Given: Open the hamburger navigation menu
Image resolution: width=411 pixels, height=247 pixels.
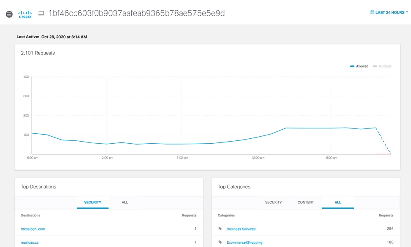Looking at the screenshot, I should (x=9, y=14).
